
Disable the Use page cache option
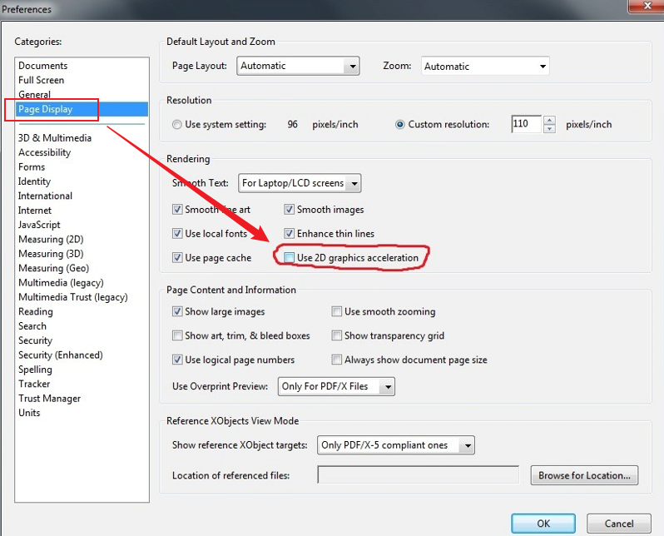pyautogui.click(x=177, y=258)
